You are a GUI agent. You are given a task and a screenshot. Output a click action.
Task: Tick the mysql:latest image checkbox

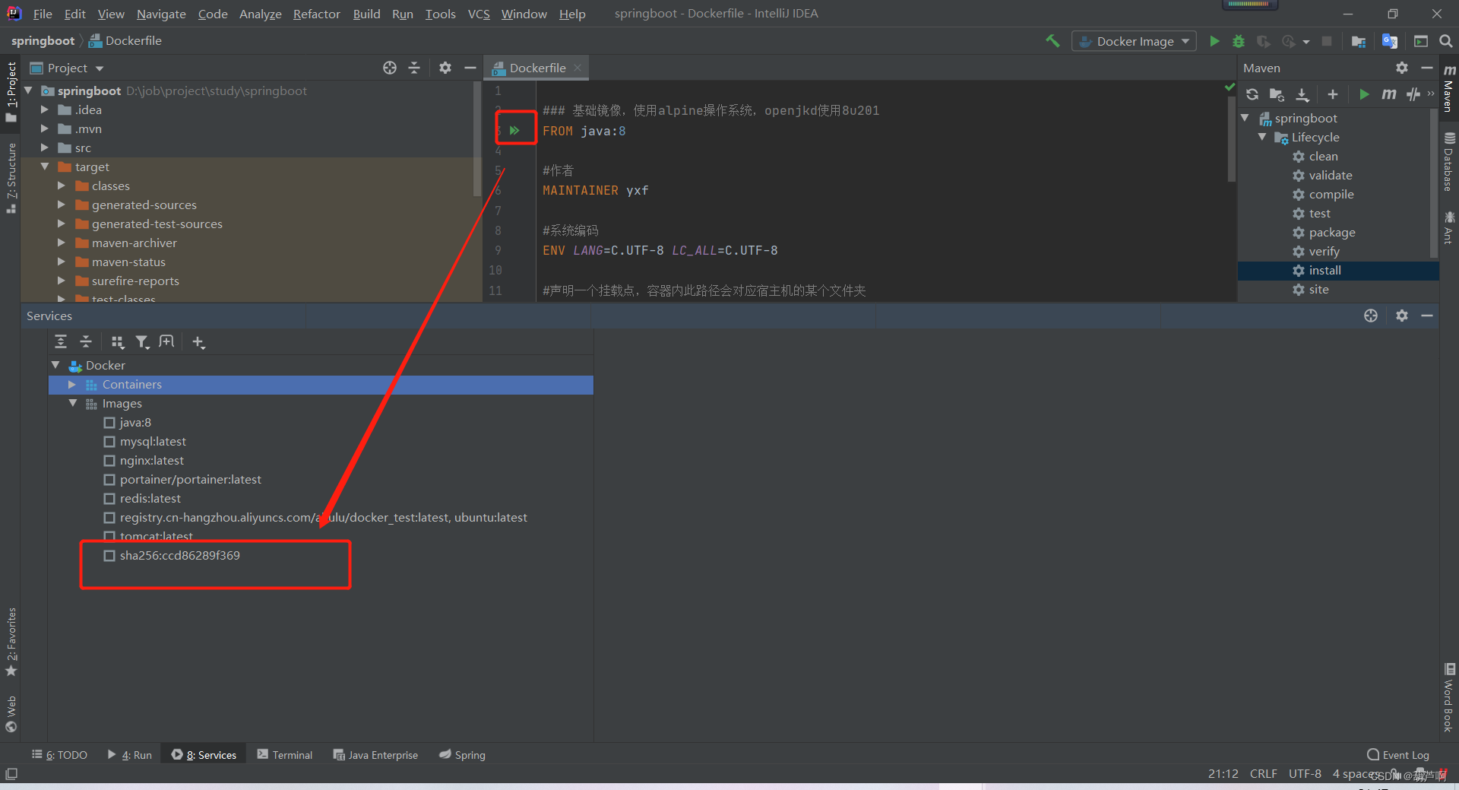[x=109, y=441]
